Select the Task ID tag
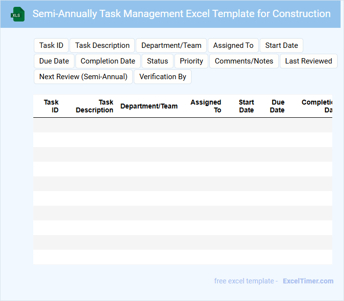This screenshot has width=344, height=301. click(x=51, y=45)
